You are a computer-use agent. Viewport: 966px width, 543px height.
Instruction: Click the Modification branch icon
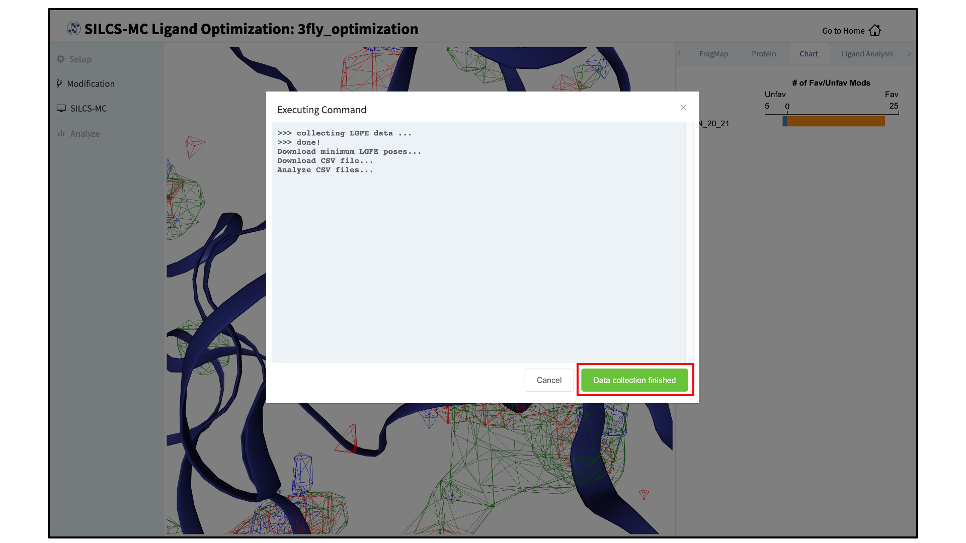pos(60,83)
